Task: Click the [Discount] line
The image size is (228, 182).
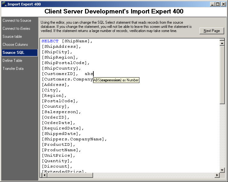Action: pos(57,166)
